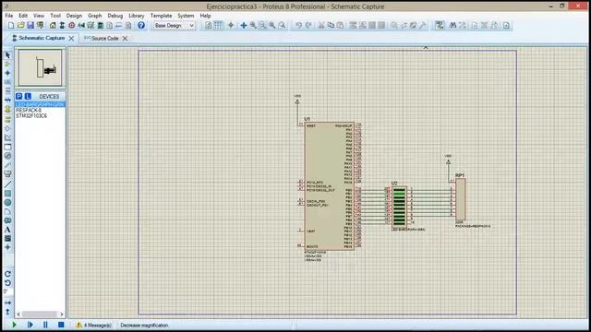Rotate the component clockwise
This screenshot has width=591, height=332.
point(7,274)
